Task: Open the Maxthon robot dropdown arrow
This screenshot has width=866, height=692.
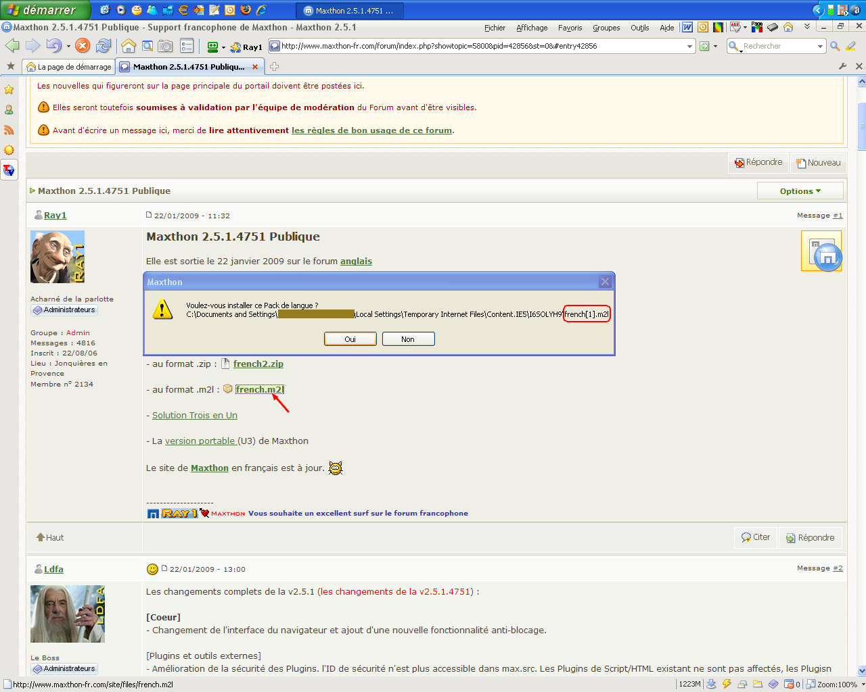Action: 223,47
